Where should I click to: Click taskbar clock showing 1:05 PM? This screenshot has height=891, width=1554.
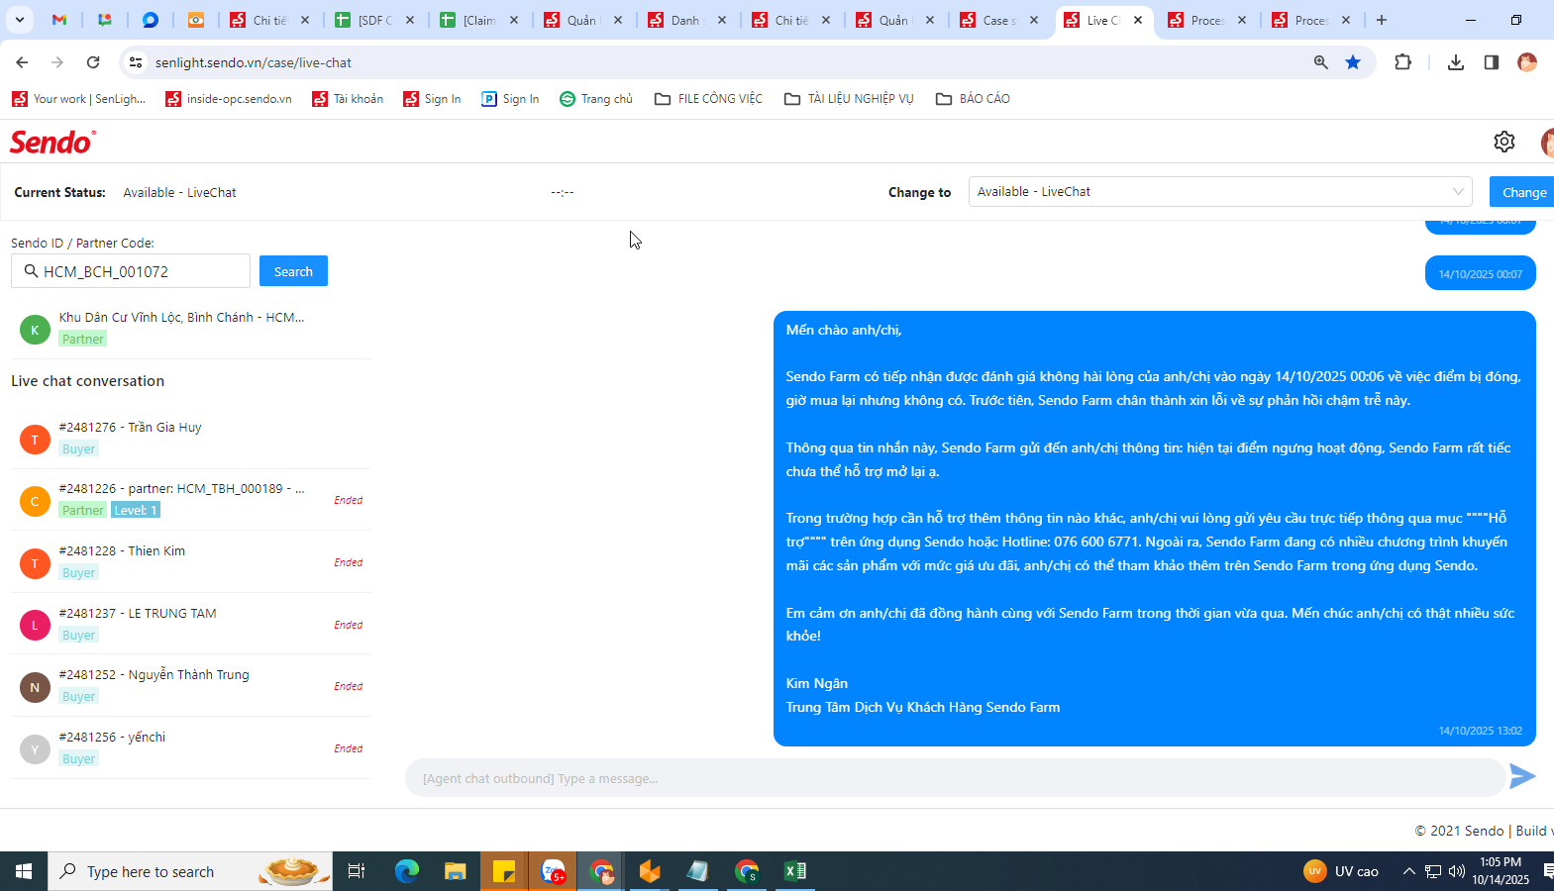coord(1500,871)
